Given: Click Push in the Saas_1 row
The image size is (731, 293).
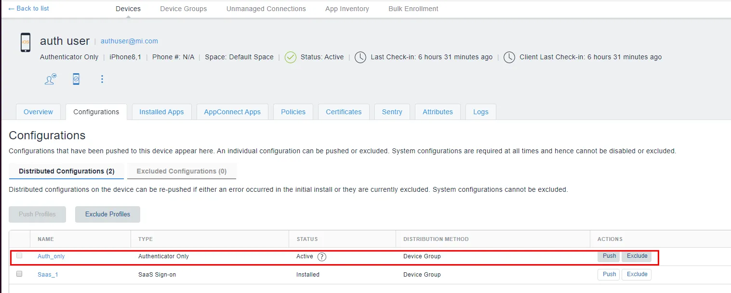Looking at the screenshot, I should tap(609, 275).
